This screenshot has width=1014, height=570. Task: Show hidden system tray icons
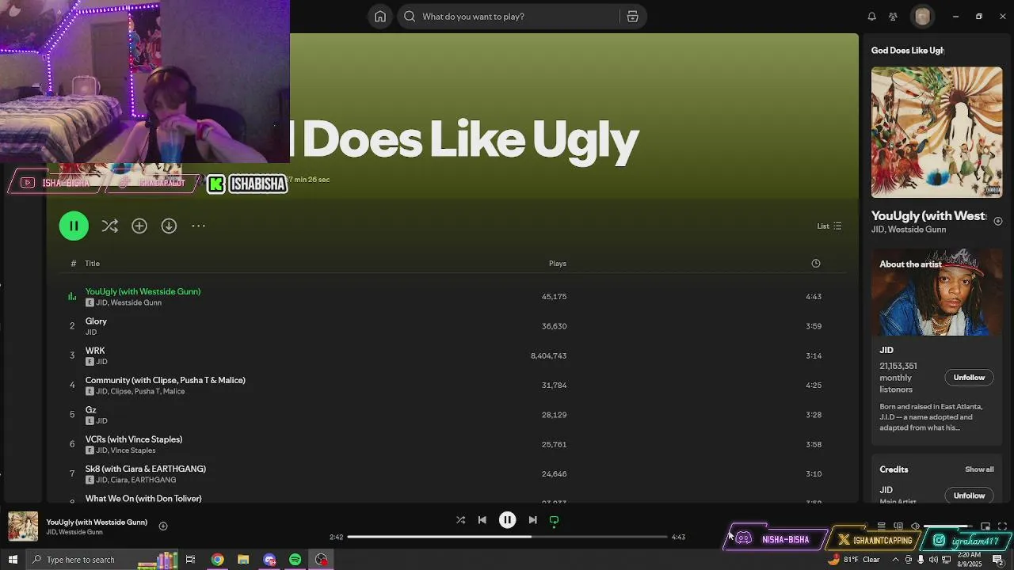895,560
